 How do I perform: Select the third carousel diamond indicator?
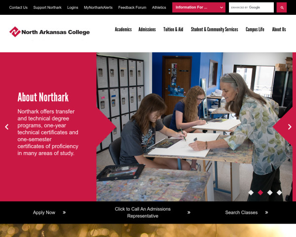(270, 193)
